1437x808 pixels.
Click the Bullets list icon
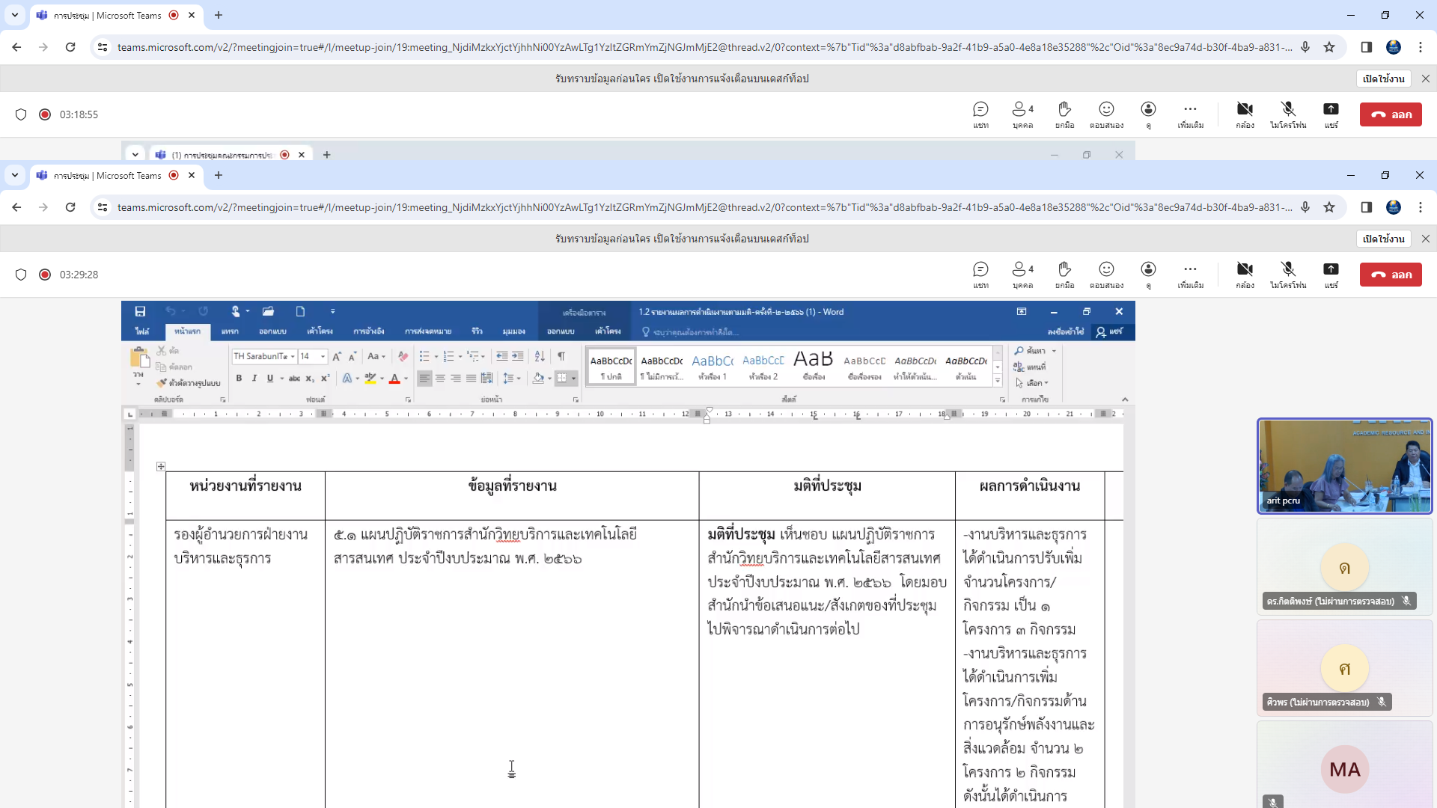coord(424,356)
